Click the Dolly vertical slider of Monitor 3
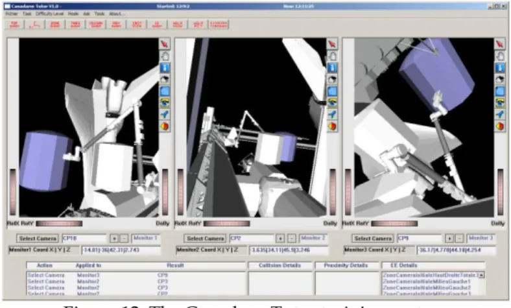The width and height of the screenshot is (511, 308). click(x=500, y=192)
